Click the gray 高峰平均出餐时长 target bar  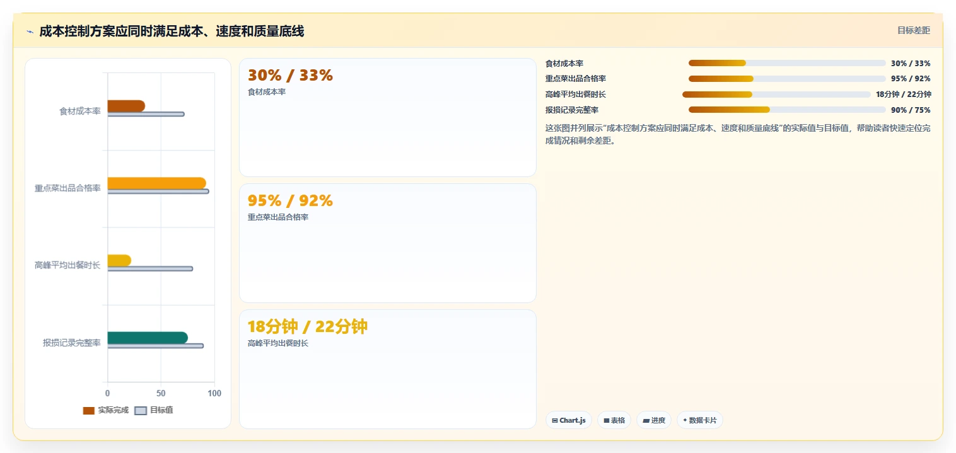coord(150,268)
